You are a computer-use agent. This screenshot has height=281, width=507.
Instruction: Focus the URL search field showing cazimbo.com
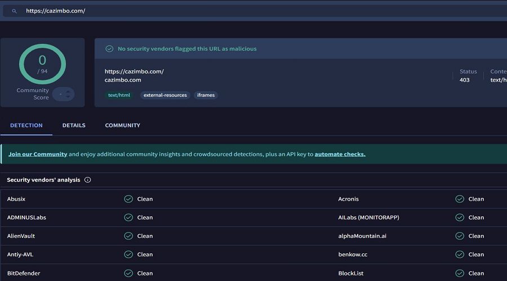point(255,11)
